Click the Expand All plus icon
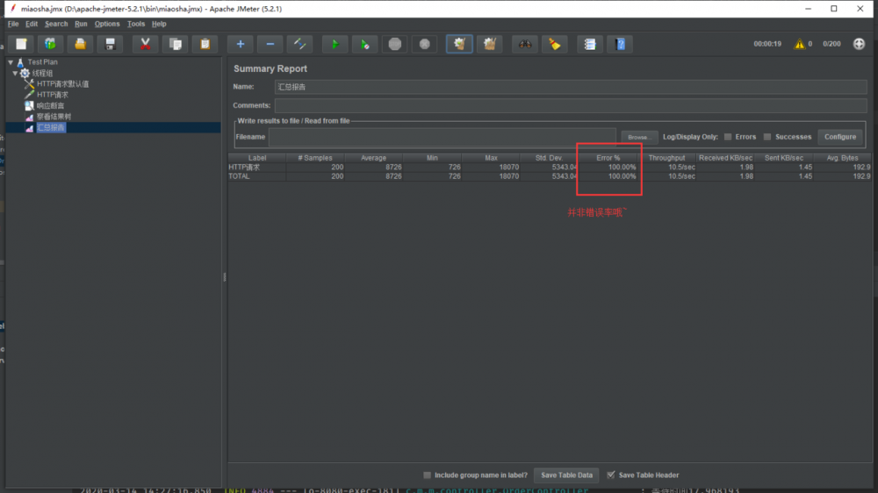This screenshot has width=878, height=493. click(x=241, y=44)
